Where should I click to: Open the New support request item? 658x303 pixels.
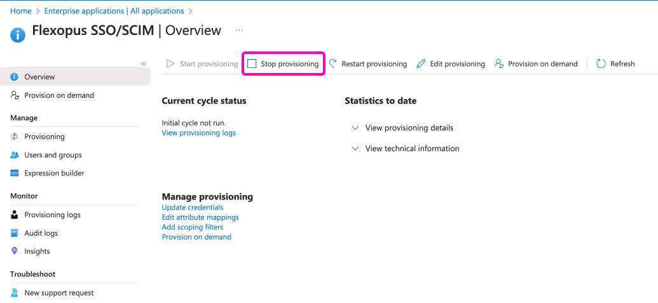58,293
